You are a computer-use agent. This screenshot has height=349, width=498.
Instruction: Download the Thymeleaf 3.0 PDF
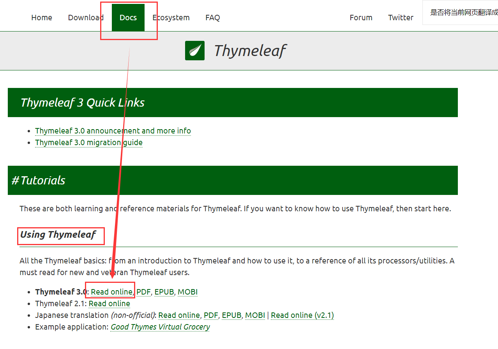click(x=143, y=292)
